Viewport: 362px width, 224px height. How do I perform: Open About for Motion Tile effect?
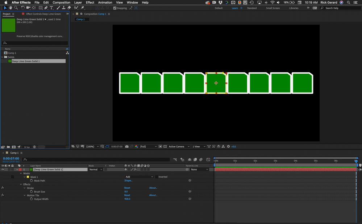[153, 195]
